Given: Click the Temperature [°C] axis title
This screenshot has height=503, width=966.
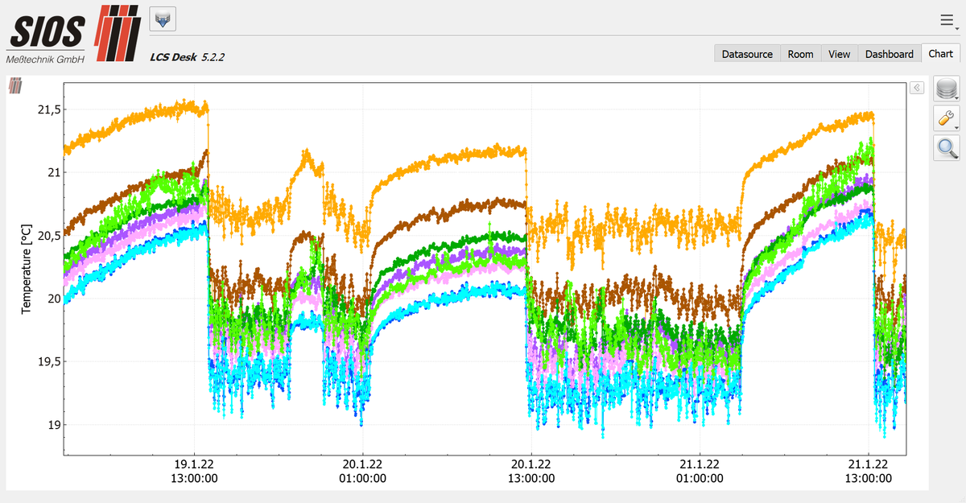Looking at the screenshot, I should [27, 269].
